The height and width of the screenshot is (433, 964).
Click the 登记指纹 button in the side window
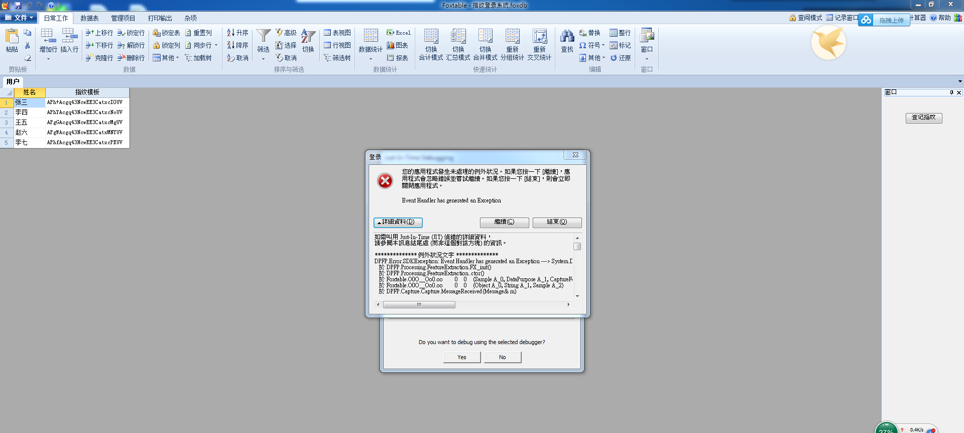924,118
